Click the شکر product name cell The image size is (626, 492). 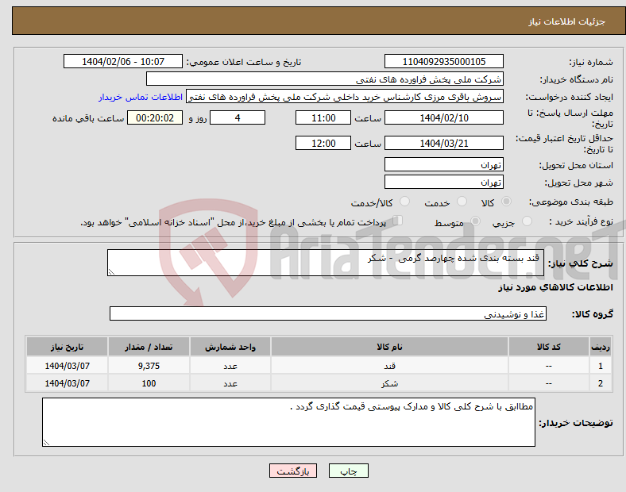pos(389,383)
